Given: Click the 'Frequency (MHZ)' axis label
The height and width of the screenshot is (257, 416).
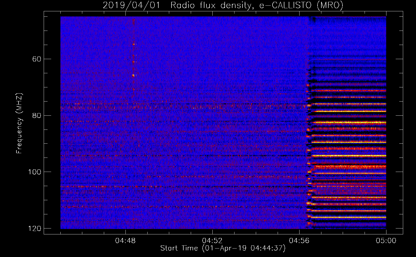Looking at the screenshot, I should coord(19,123).
